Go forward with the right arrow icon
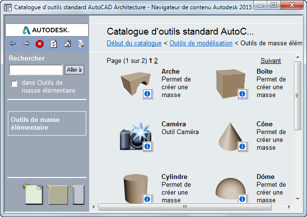The height and width of the screenshot is (217, 307). tap(26, 44)
